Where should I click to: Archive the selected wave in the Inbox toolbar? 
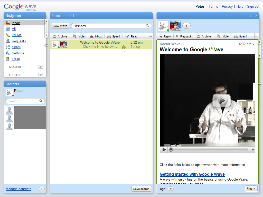[60, 36]
